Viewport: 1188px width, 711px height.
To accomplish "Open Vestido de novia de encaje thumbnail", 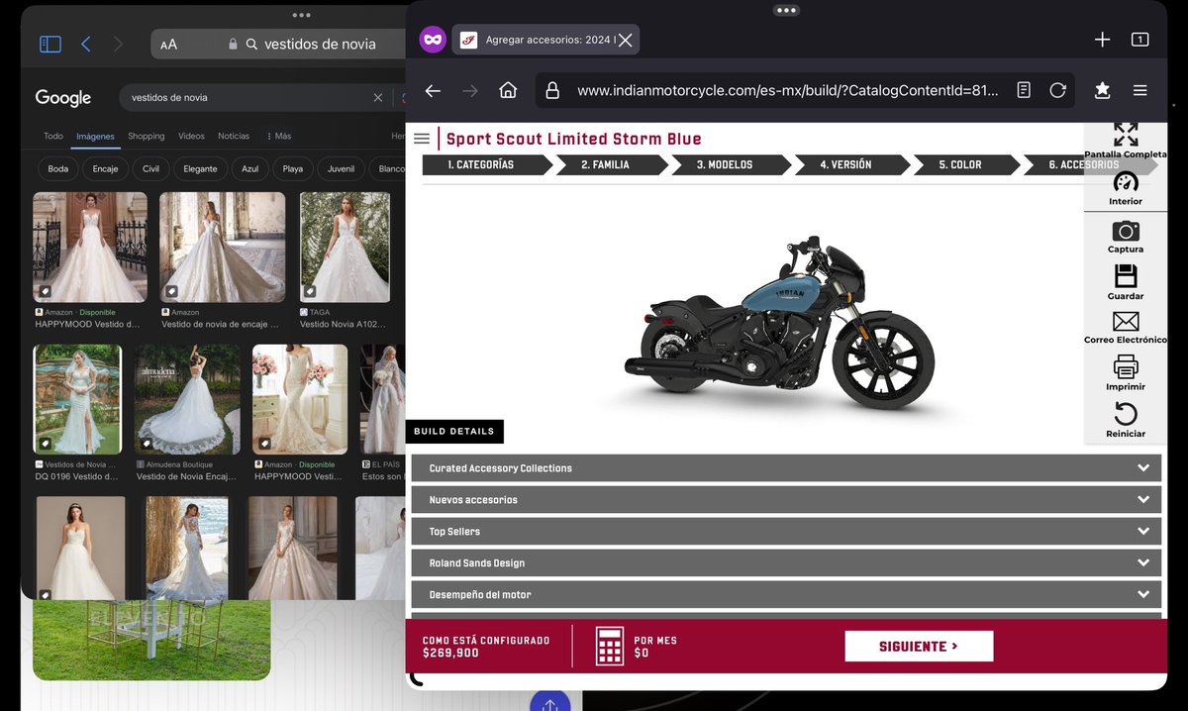I will (x=222, y=247).
